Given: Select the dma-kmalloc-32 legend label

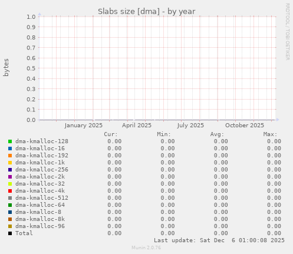Looking at the screenshot, I should tap(40, 184).
